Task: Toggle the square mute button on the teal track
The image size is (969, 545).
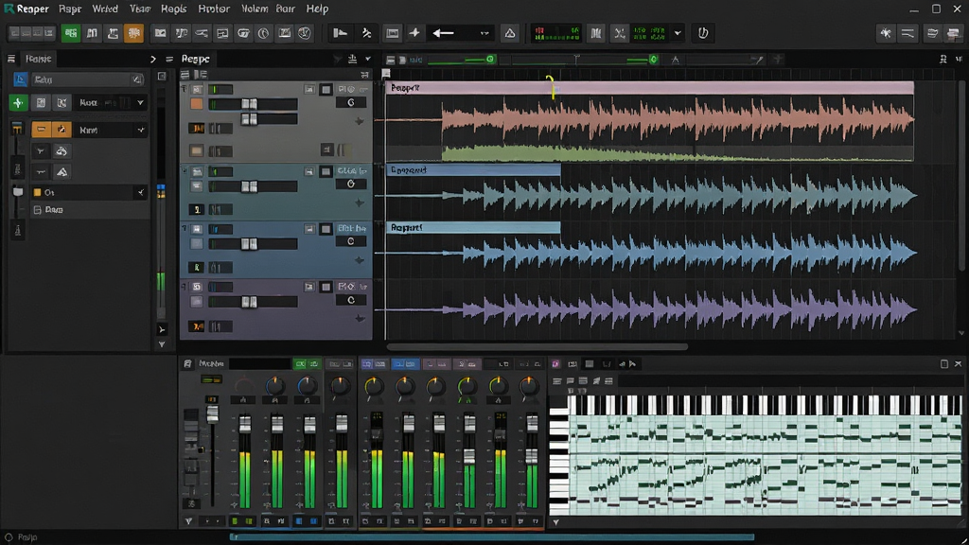Action: point(326,171)
